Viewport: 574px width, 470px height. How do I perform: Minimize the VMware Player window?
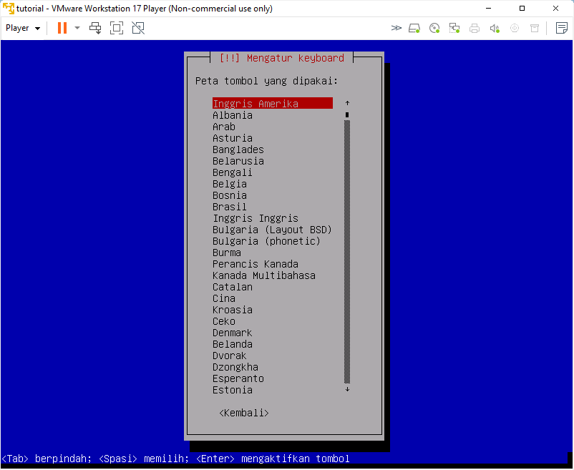pyautogui.click(x=488, y=8)
